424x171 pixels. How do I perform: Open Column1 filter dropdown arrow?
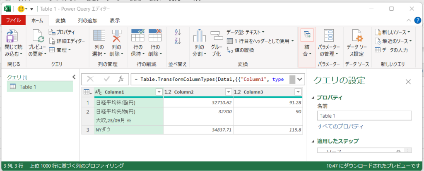click(158, 92)
